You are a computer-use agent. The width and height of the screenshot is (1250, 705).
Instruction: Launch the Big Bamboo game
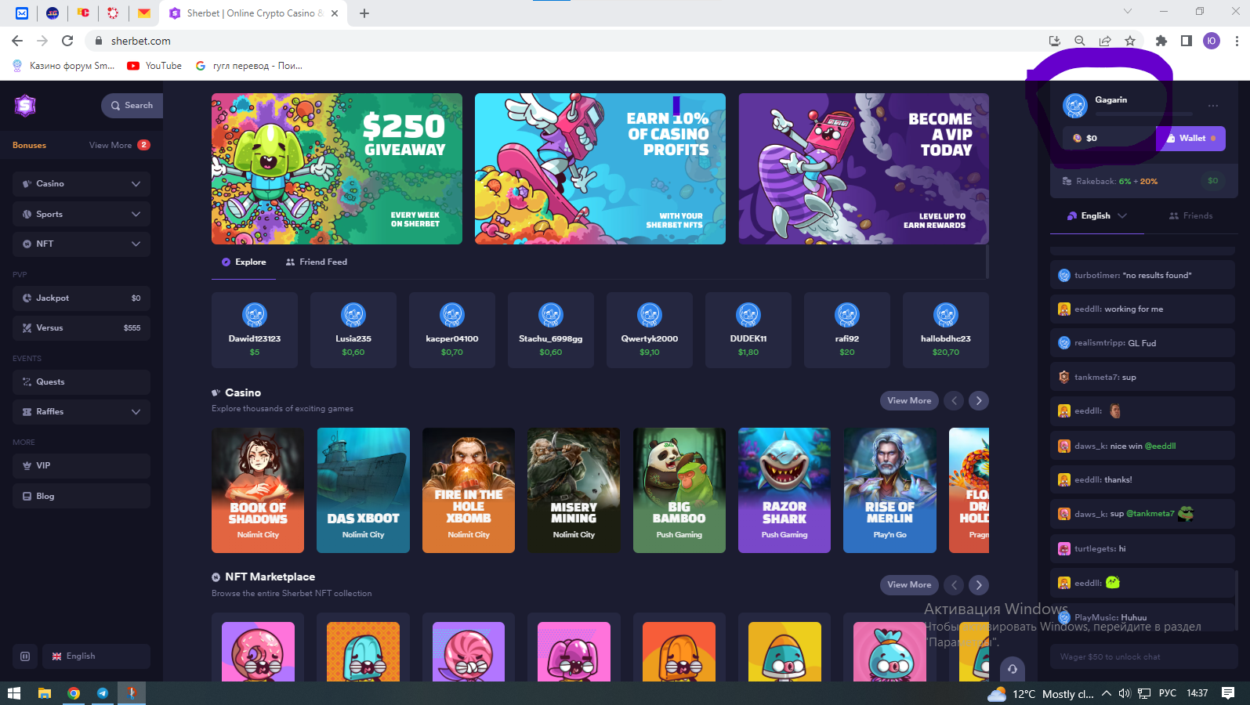tap(679, 490)
